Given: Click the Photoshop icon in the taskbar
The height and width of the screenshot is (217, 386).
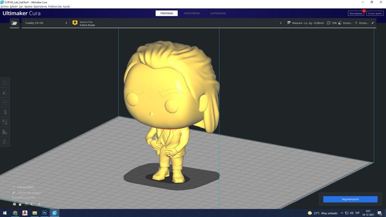Looking at the screenshot, I should tap(44, 213).
